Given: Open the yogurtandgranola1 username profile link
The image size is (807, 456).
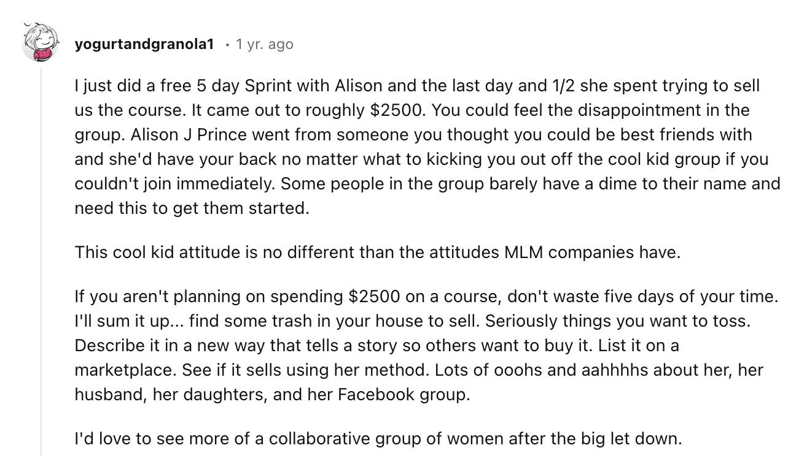Looking at the screenshot, I should (x=144, y=44).
